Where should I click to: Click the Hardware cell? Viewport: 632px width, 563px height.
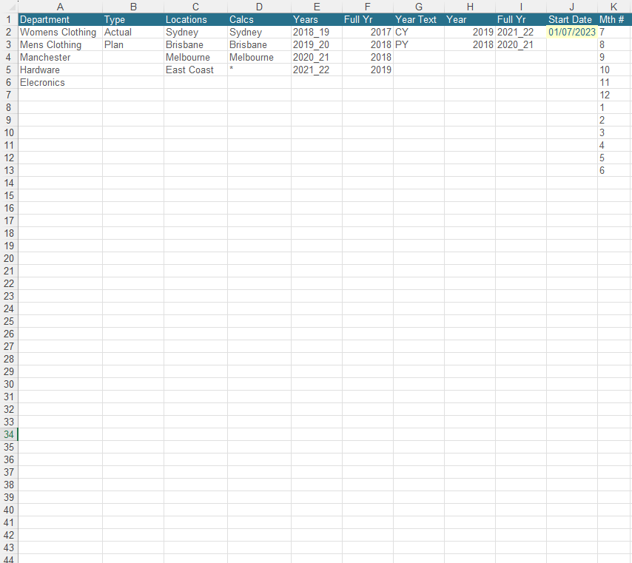pyautogui.click(x=60, y=70)
